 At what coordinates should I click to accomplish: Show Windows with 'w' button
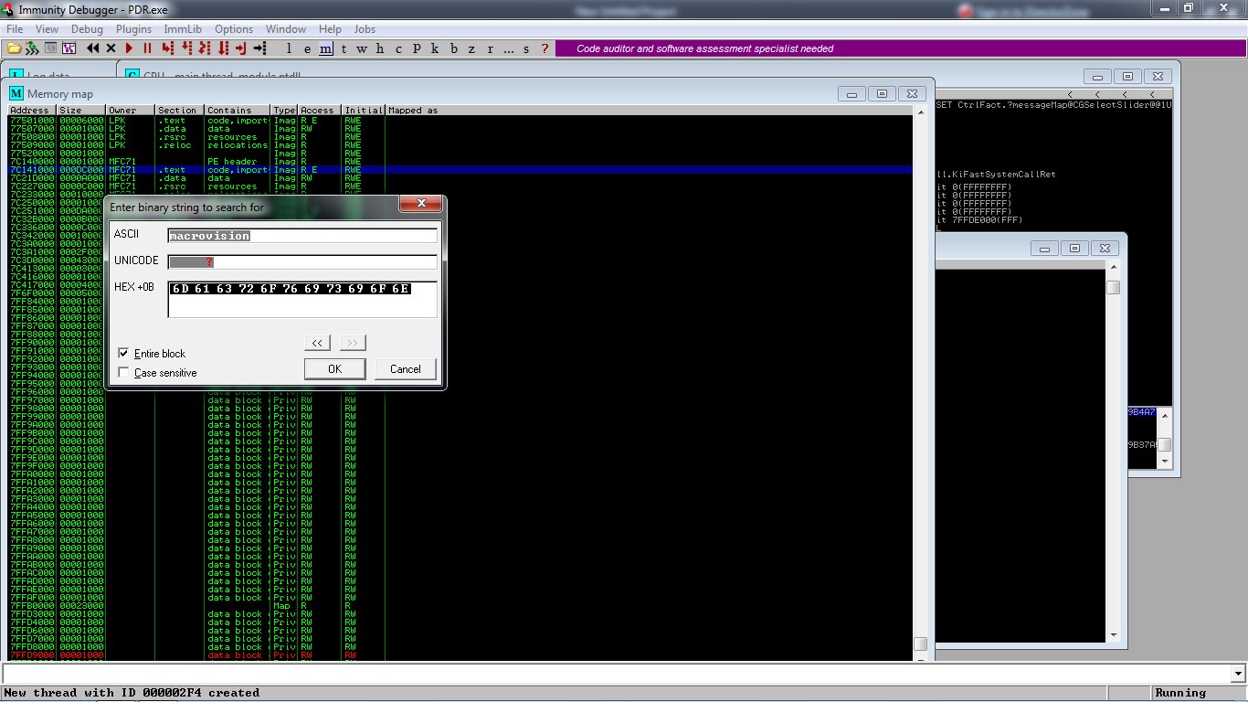tap(362, 48)
